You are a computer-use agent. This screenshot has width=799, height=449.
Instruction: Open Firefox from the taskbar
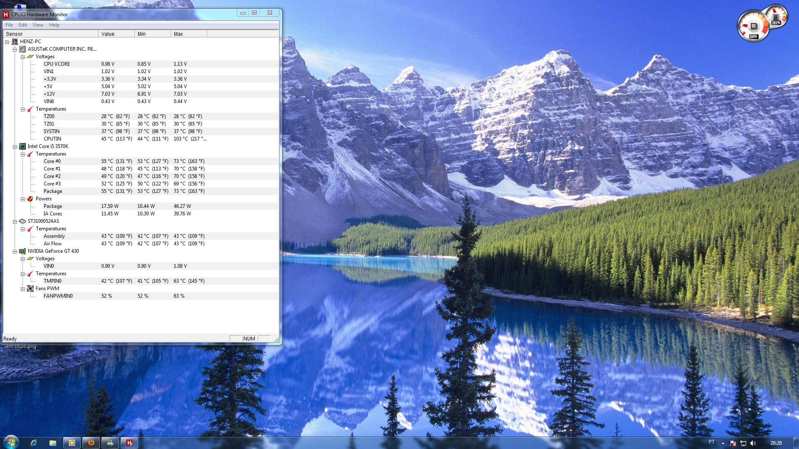pyautogui.click(x=91, y=443)
